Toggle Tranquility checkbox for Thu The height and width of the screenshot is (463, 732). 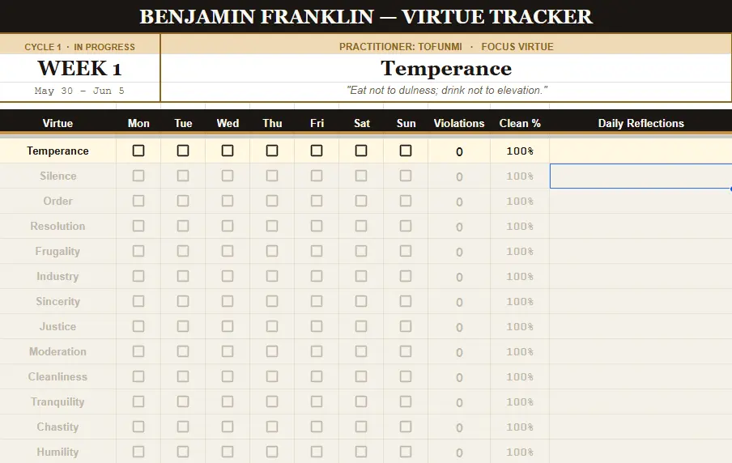click(272, 401)
